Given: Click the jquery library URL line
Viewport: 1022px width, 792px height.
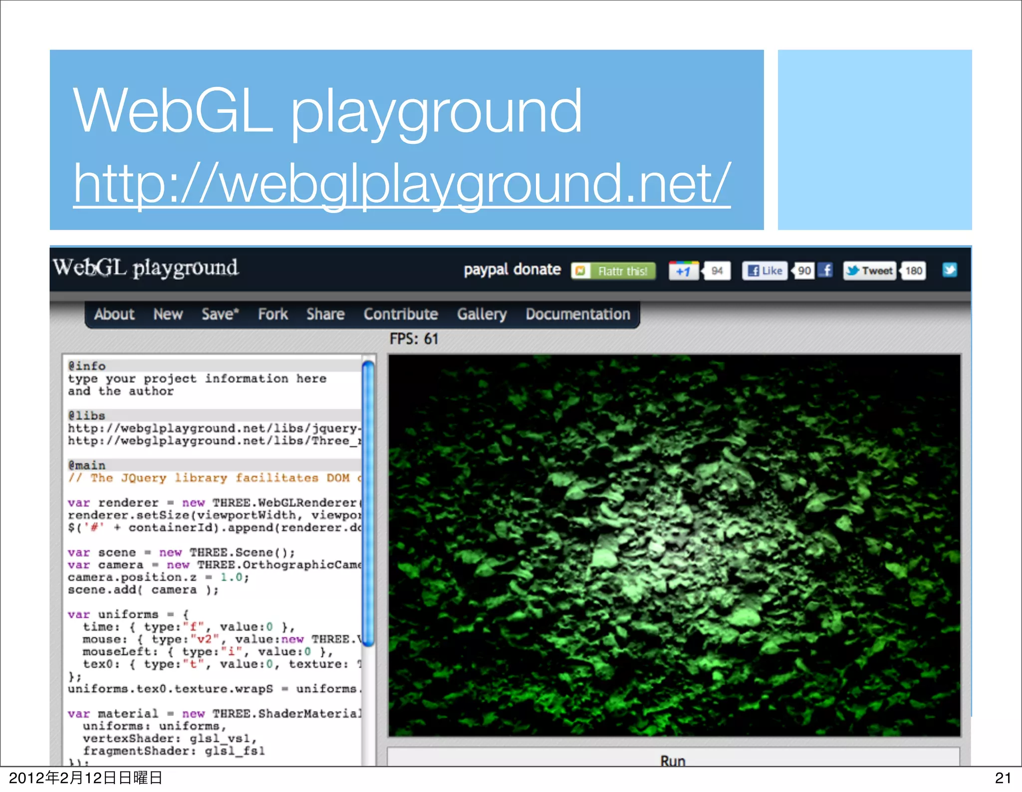Looking at the screenshot, I should [215, 428].
